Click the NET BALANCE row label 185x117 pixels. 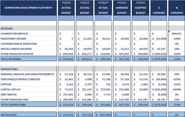[9, 115]
